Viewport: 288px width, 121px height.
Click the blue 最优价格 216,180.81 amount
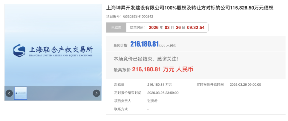[144, 44]
